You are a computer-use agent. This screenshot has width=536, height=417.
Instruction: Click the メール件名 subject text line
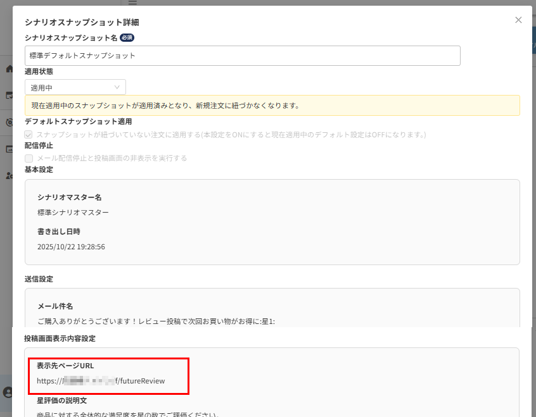tap(156, 321)
